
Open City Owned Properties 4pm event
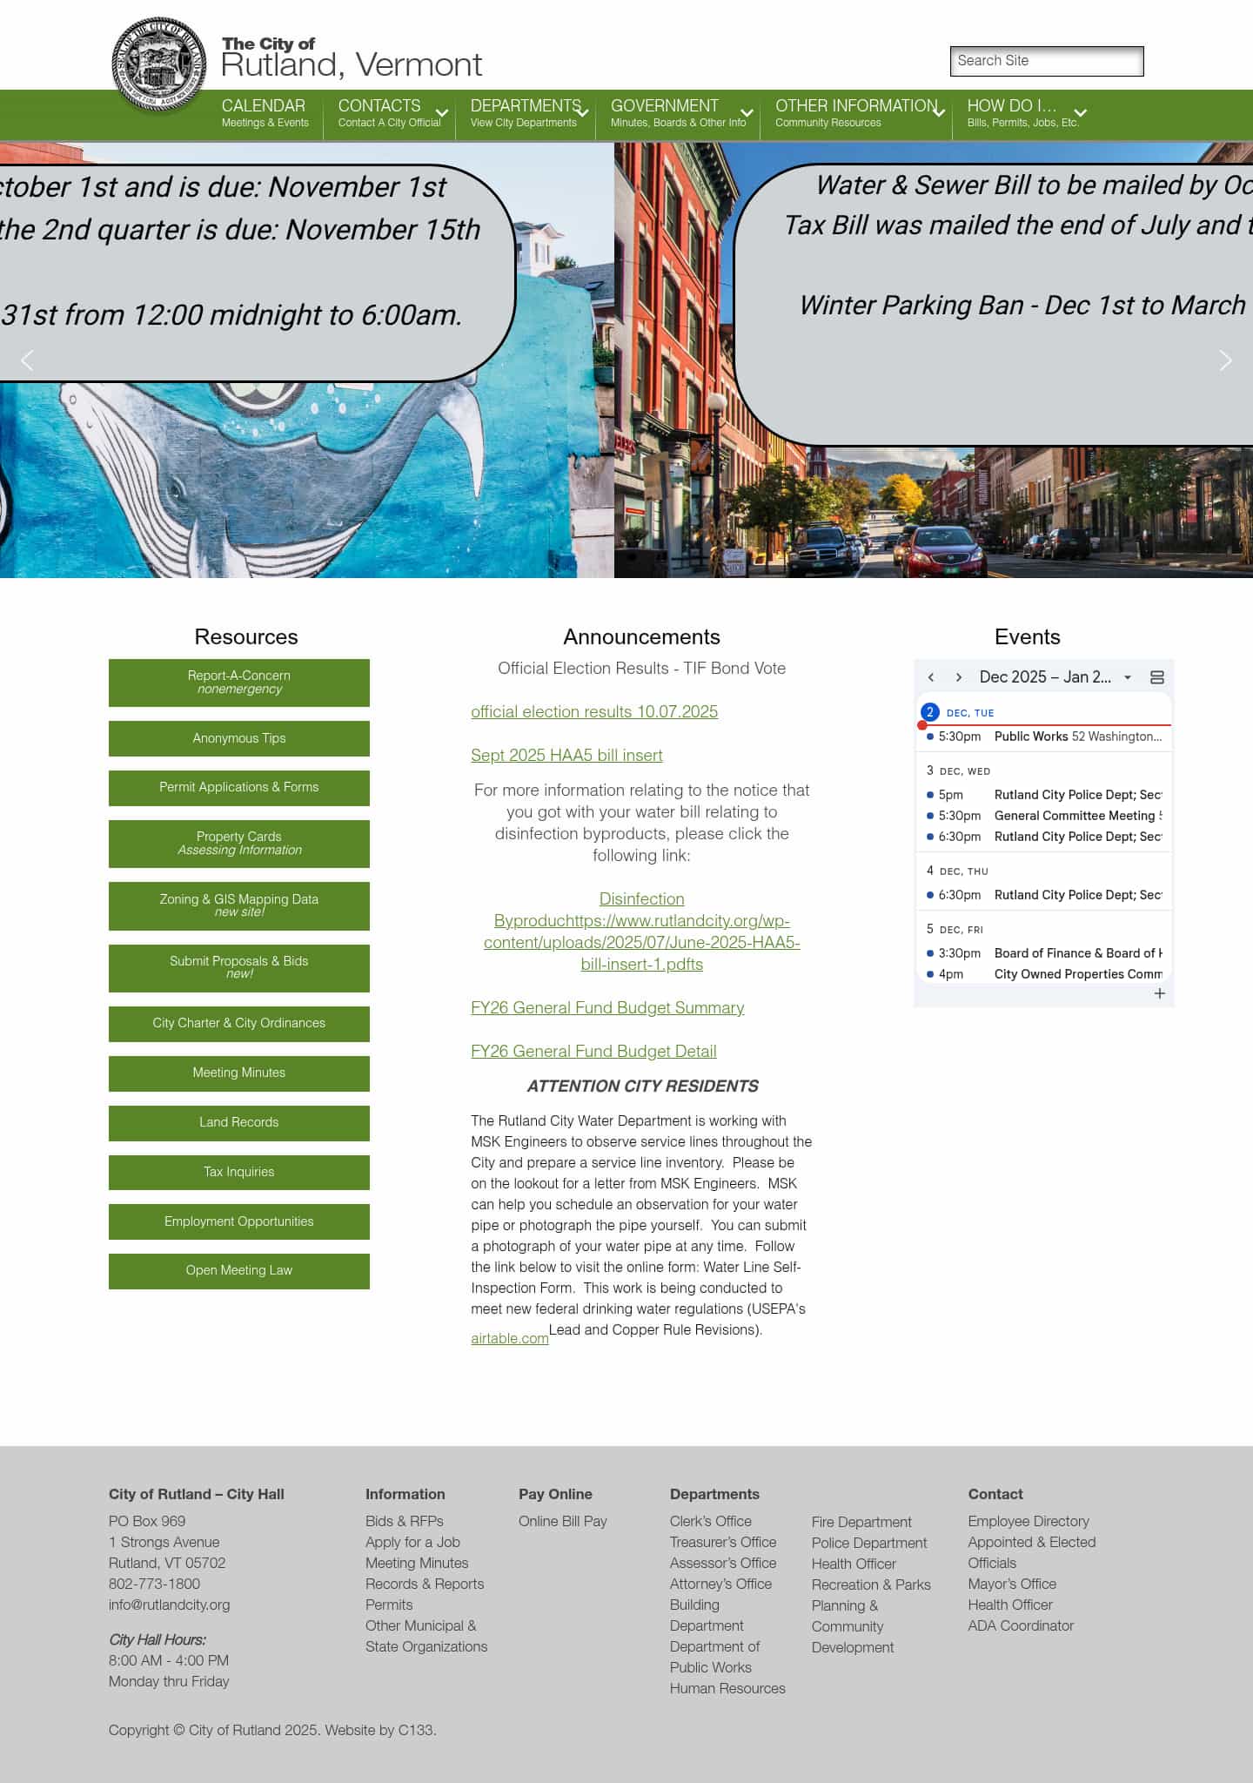click(1044, 974)
